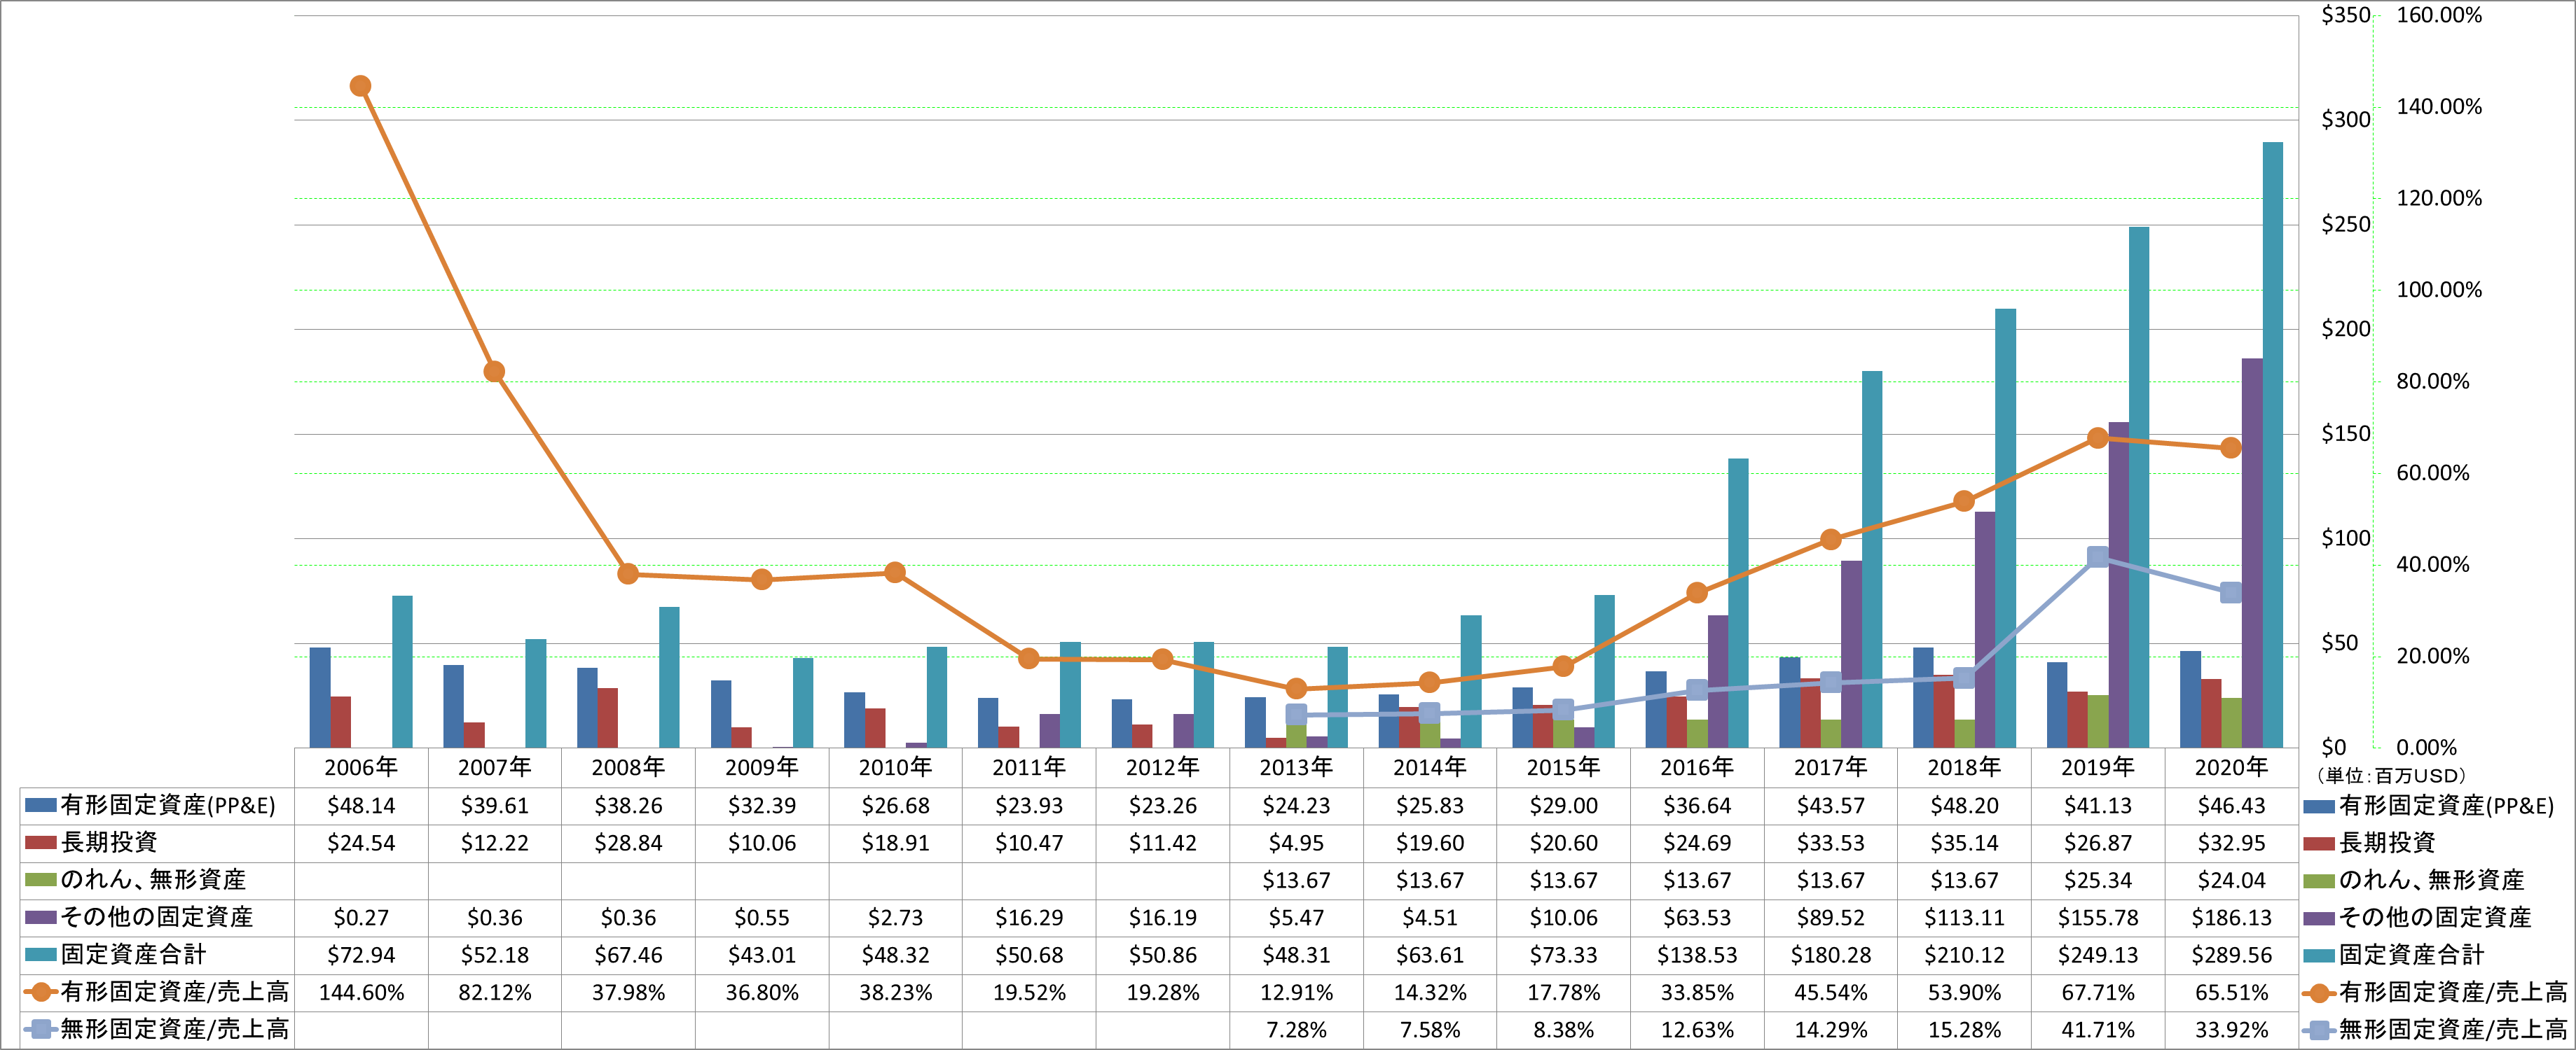Click the cell value $4.95
The height and width of the screenshot is (1050, 2576).
click(1296, 842)
